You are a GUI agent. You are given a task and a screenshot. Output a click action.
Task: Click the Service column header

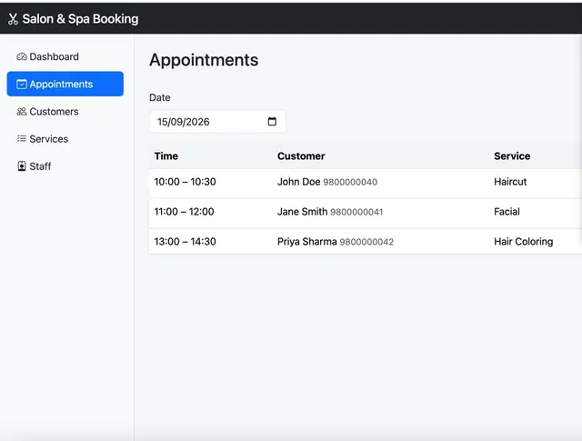[512, 155]
